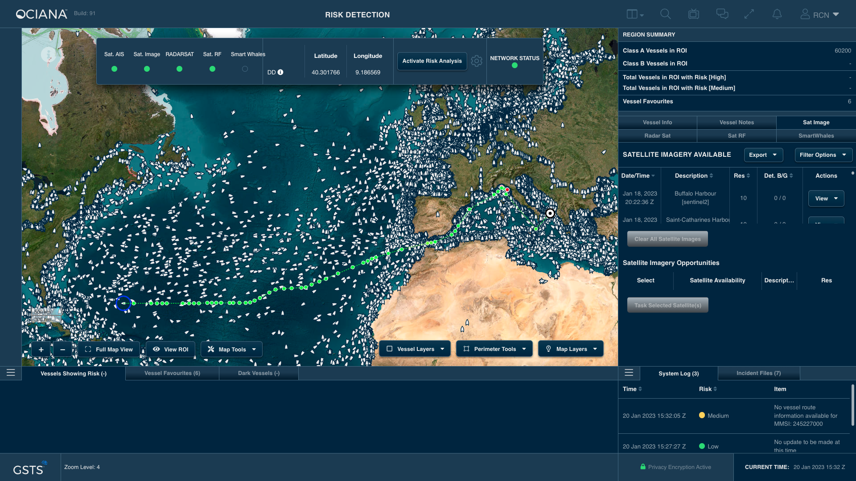This screenshot has height=481, width=856.
Task: Click the DD coordinate format info icon
Action: [280, 72]
